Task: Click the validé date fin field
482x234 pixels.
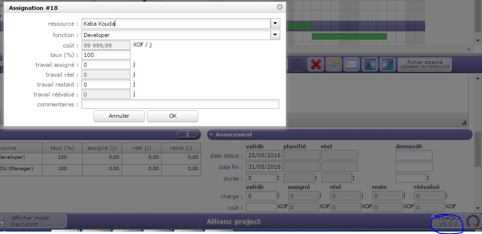Action: coord(264,167)
